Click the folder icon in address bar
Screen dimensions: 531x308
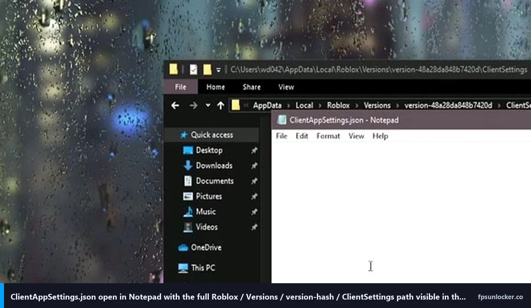235,105
